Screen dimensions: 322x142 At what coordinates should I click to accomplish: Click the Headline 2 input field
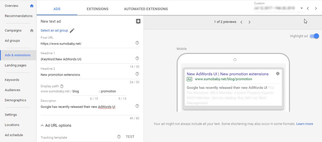pyautogui.click(x=86, y=75)
